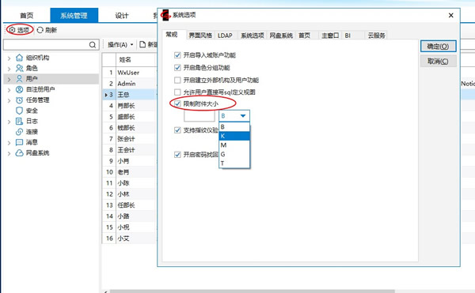Open the 网盘系统 tab in the dialog
Image resolution: width=475 pixels, height=293 pixels.
[281, 36]
